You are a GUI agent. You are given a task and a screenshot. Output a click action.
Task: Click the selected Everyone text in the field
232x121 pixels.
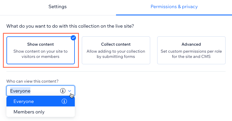pyautogui.click(x=20, y=91)
